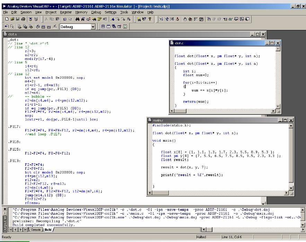Image resolution: width=306 pixels, height=242 pixels.
Task: Click the '.P1L7:' label in dot.s
Action: click(x=14, y=127)
